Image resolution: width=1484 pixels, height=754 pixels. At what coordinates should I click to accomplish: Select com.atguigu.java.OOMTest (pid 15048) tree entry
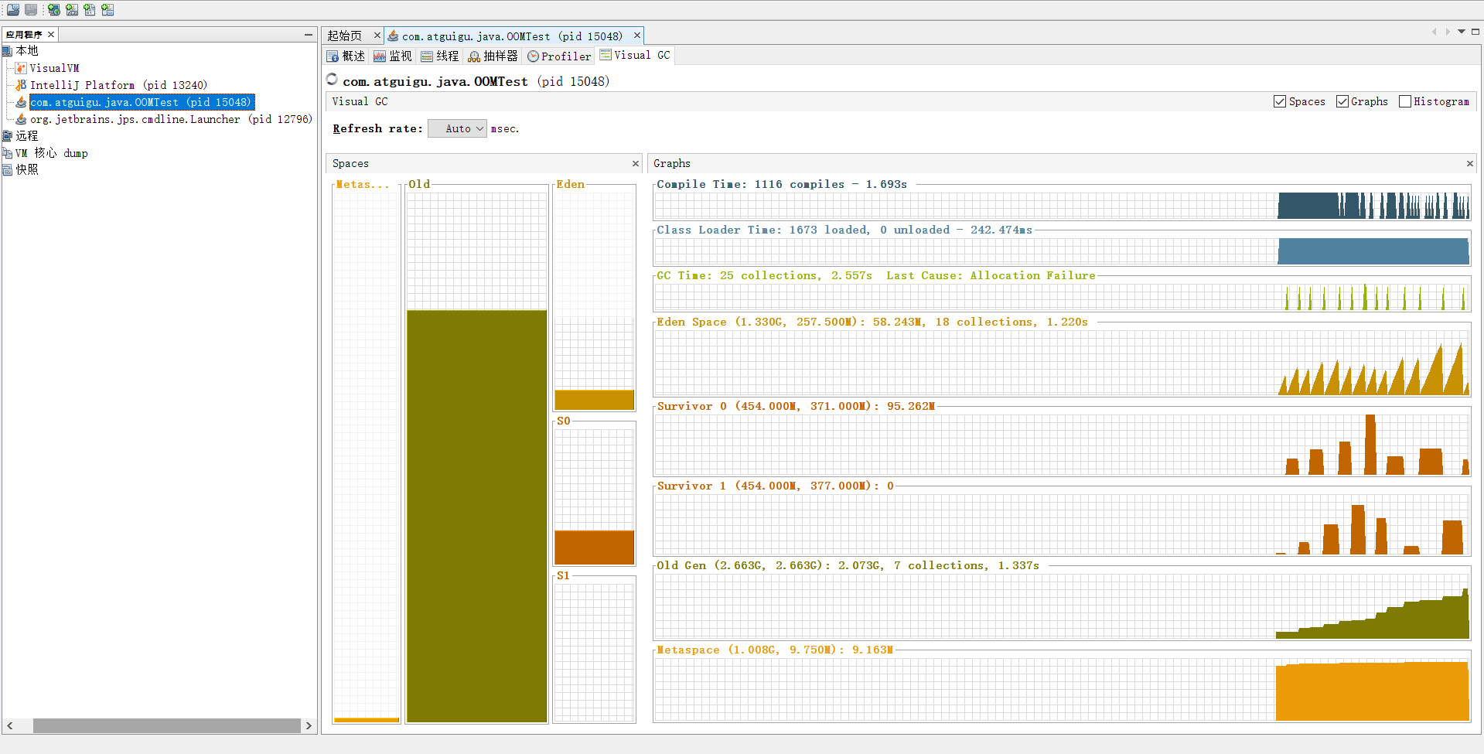tap(142, 102)
